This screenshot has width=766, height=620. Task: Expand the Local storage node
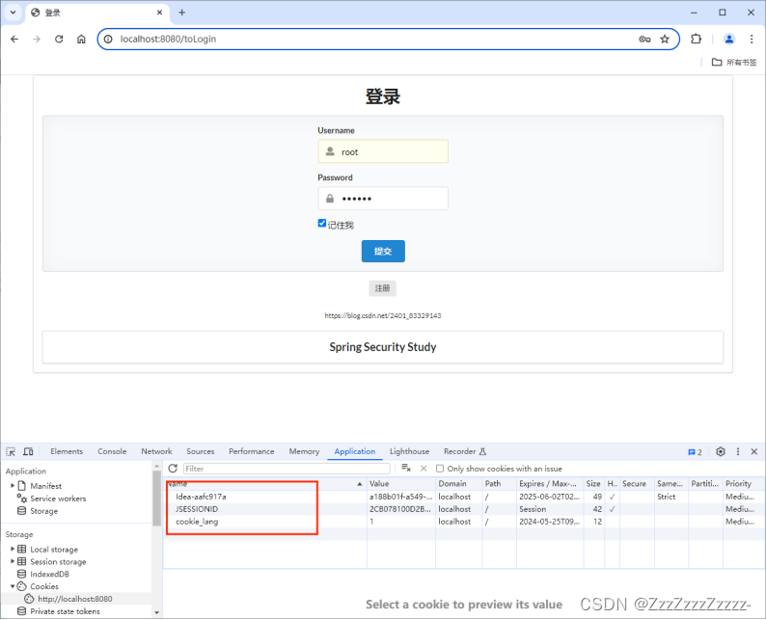[13, 549]
